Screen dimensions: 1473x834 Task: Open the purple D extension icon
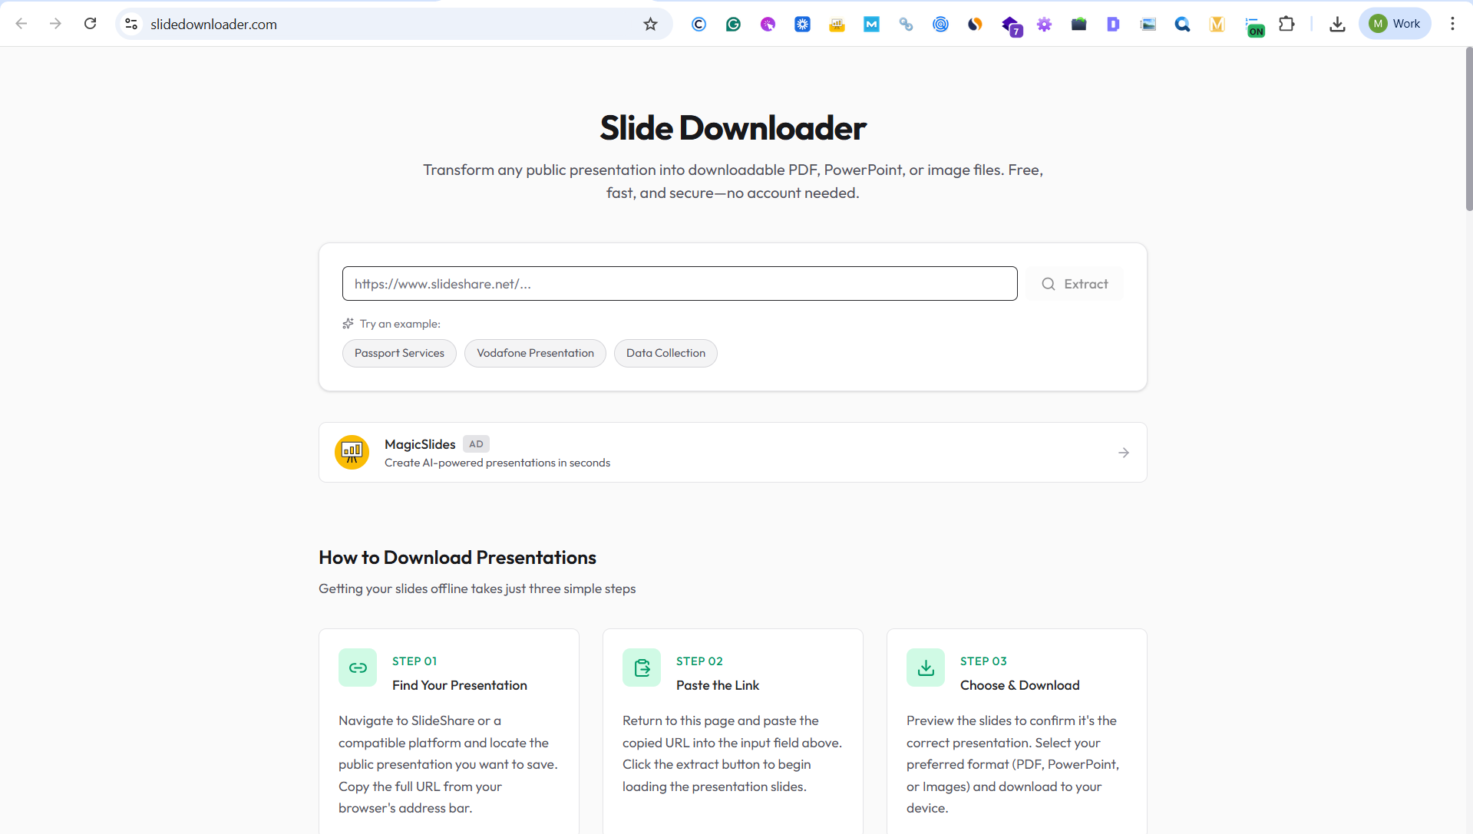click(x=1113, y=25)
